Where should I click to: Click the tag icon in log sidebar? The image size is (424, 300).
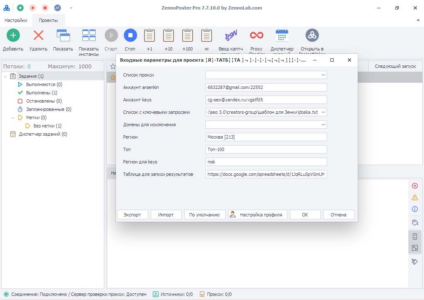click(x=415, y=223)
